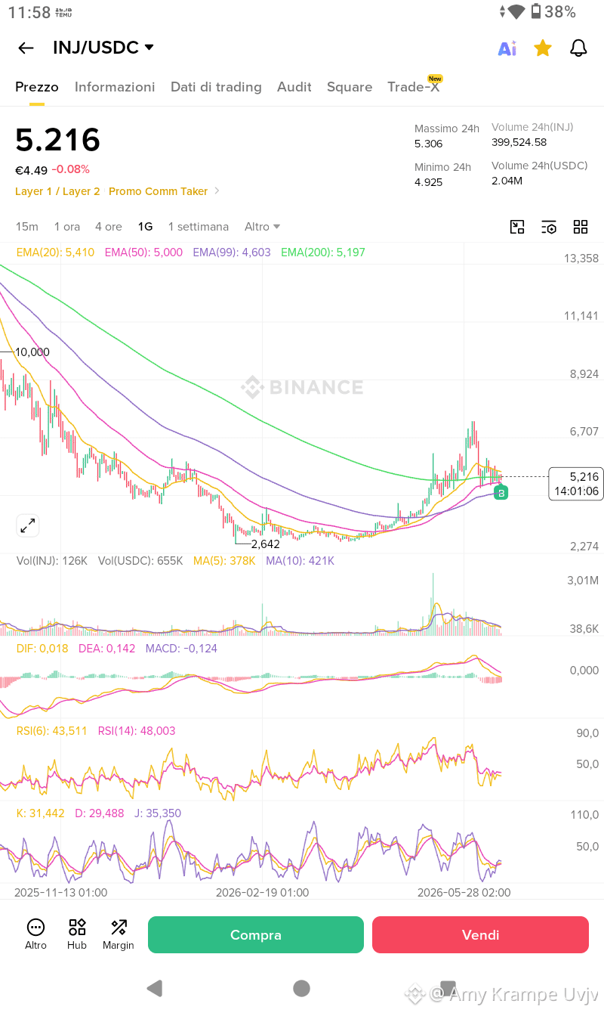This screenshot has width=604, height=1013.
Task: Expand the Altro timeframe dropdown
Action: point(263,227)
